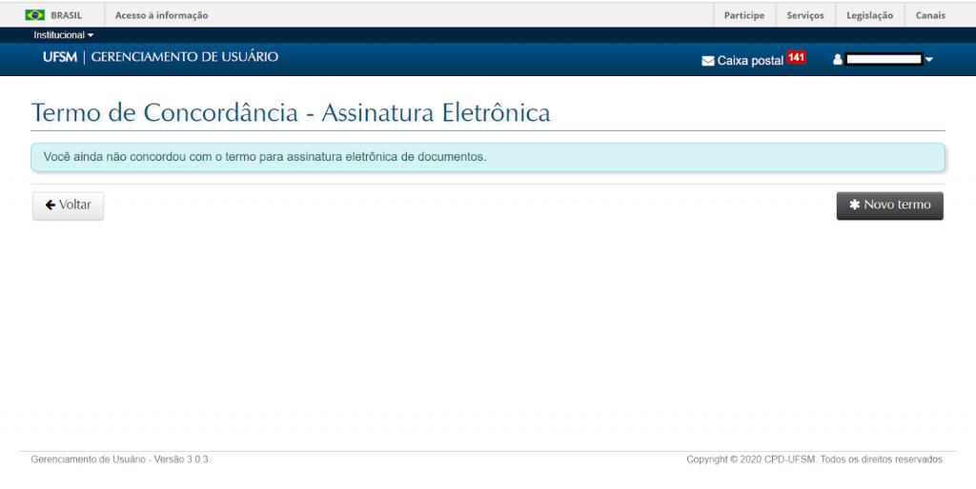976x489 pixels.
Task: Select Serviços in the top bar
Action: pyautogui.click(x=805, y=15)
